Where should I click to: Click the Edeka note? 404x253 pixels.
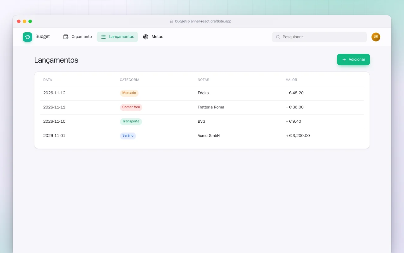click(x=203, y=93)
